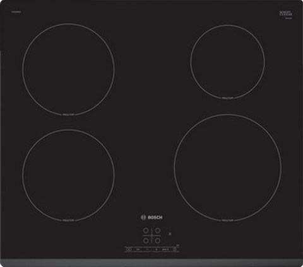This screenshot has height=267, width=303.
Task: Select the top-left zone selector circle
Action: (146, 231)
